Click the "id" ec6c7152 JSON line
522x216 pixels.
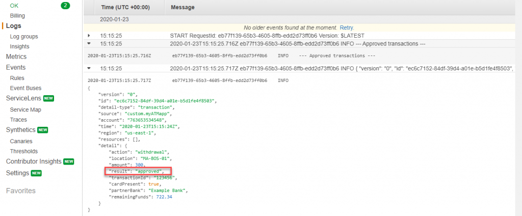point(159,100)
